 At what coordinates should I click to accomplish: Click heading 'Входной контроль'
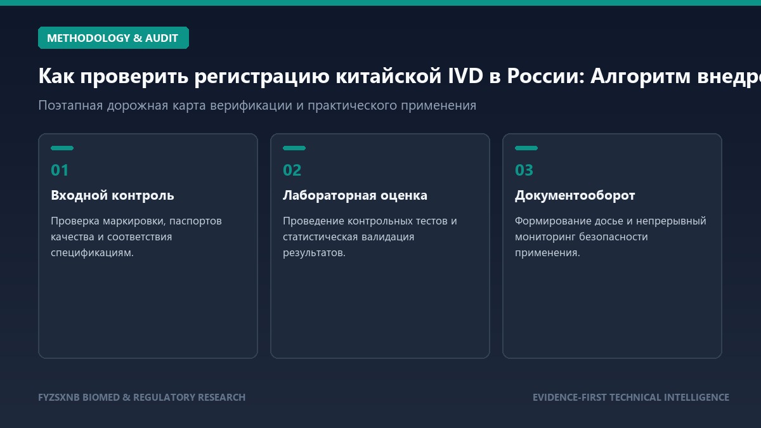112,195
